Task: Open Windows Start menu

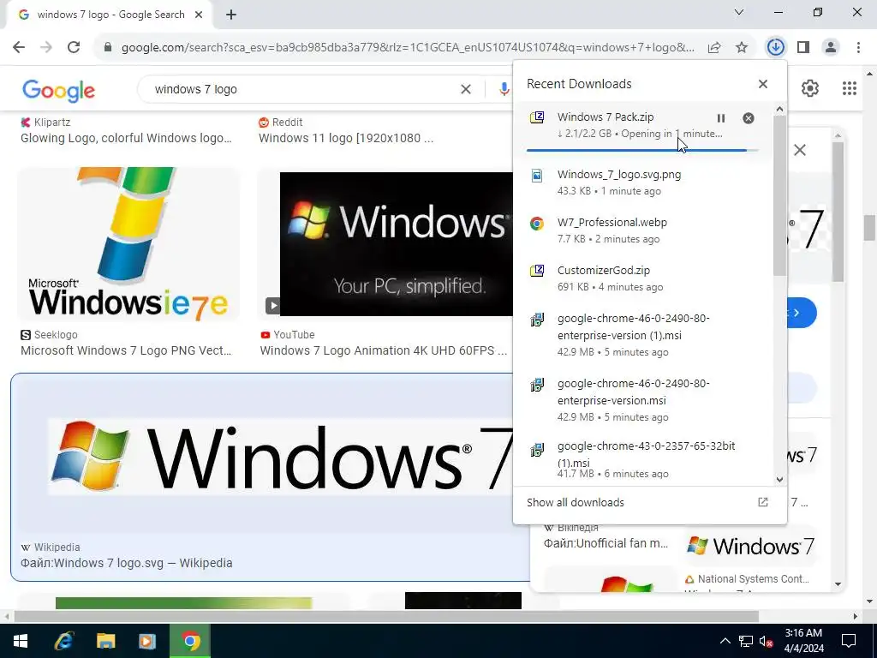Action: tap(21, 641)
